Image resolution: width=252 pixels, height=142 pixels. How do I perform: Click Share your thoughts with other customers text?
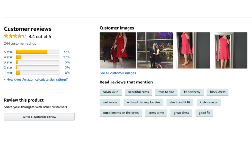coord(36,107)
